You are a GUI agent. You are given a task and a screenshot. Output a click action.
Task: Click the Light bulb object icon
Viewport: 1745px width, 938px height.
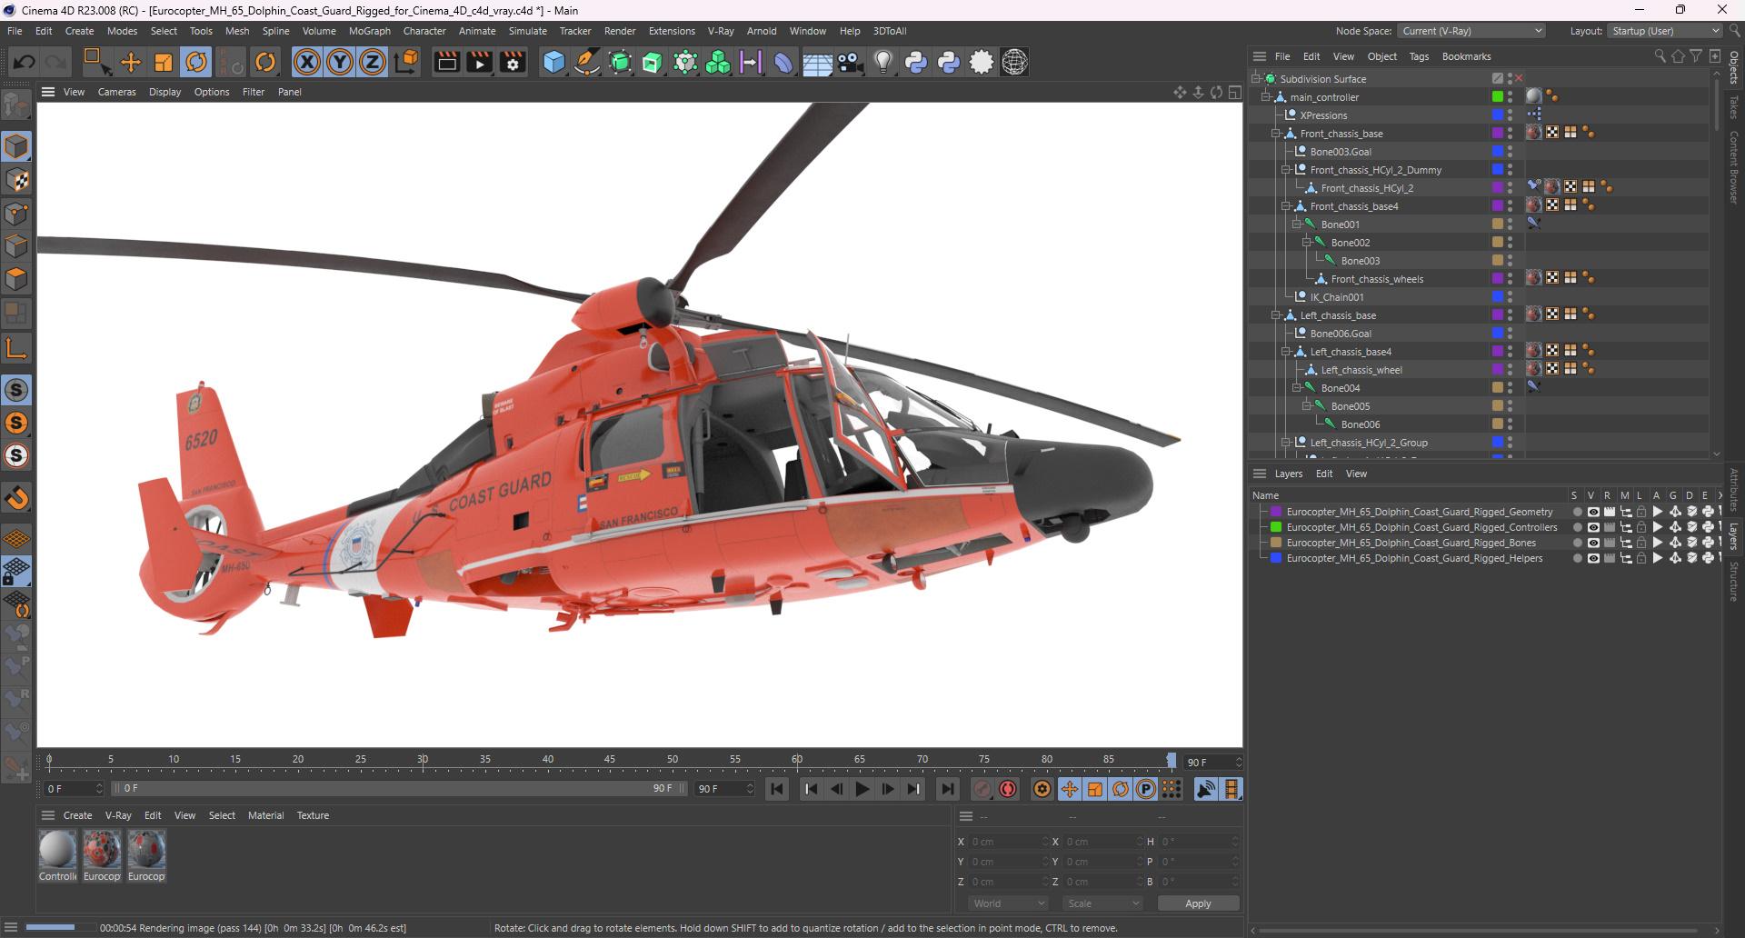tap(883, 62)
